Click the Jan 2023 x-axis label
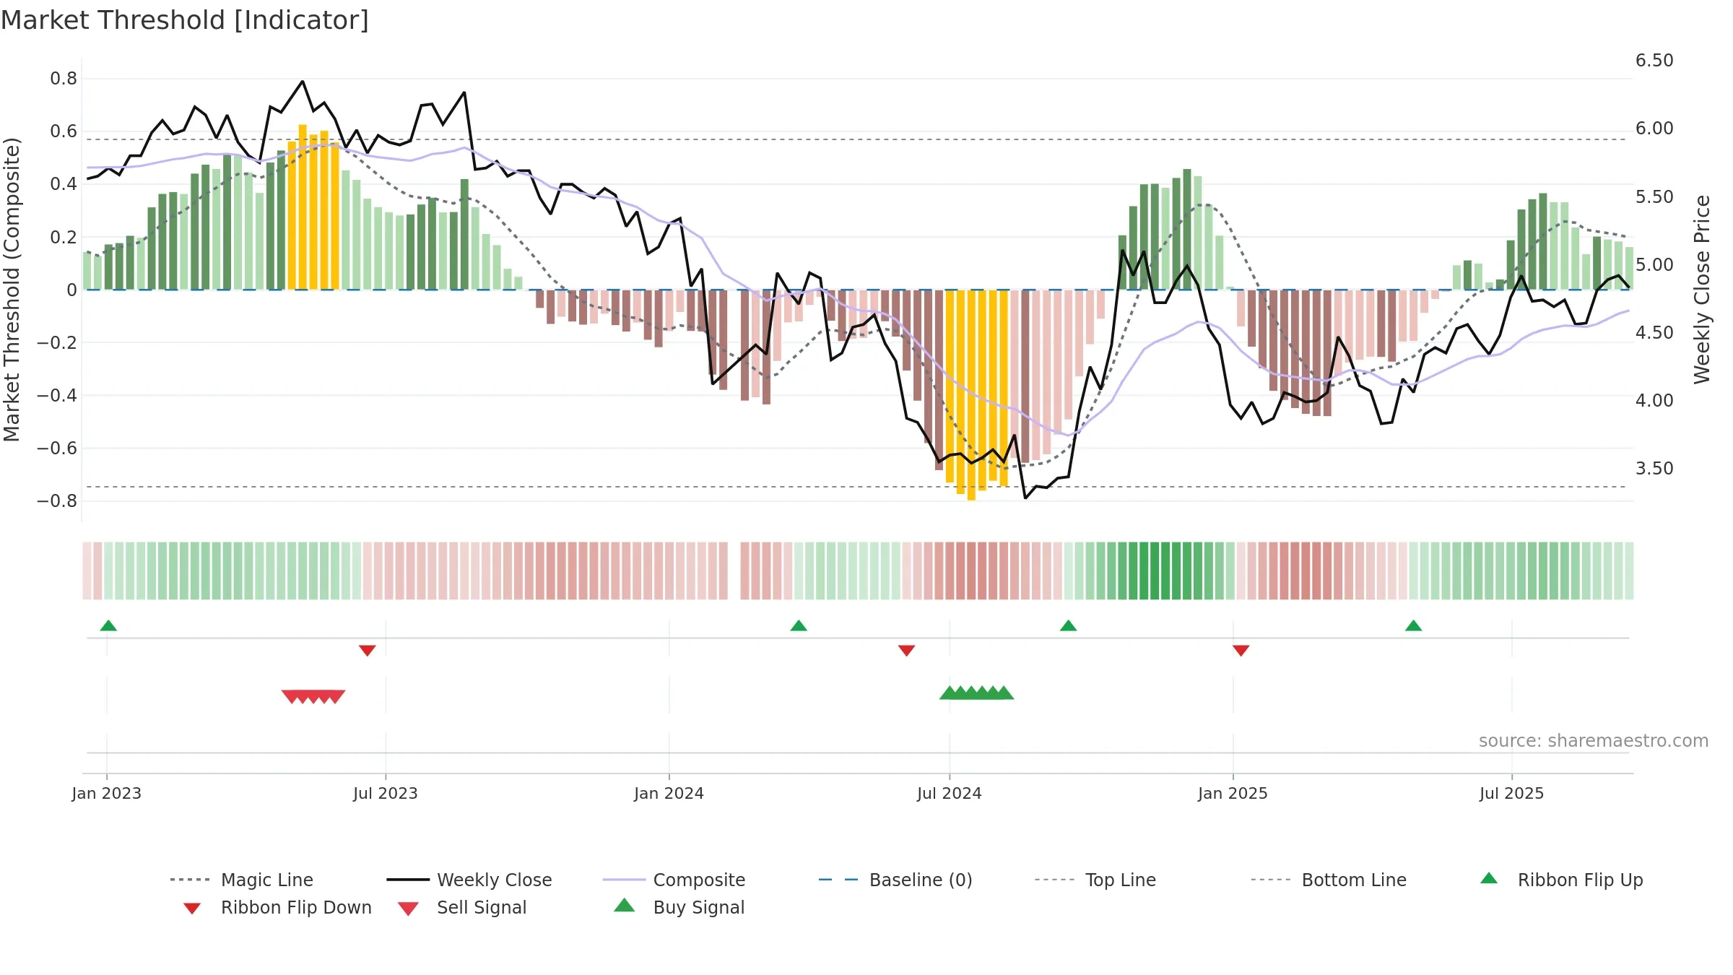Viewport: 1733px width, 975px height. 107,793
